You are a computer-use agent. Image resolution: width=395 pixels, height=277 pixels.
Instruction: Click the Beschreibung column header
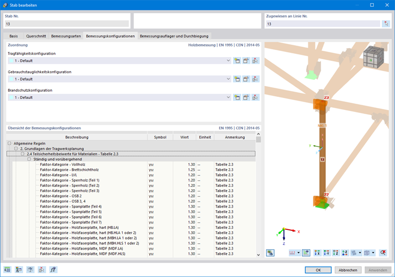point(77,137)
